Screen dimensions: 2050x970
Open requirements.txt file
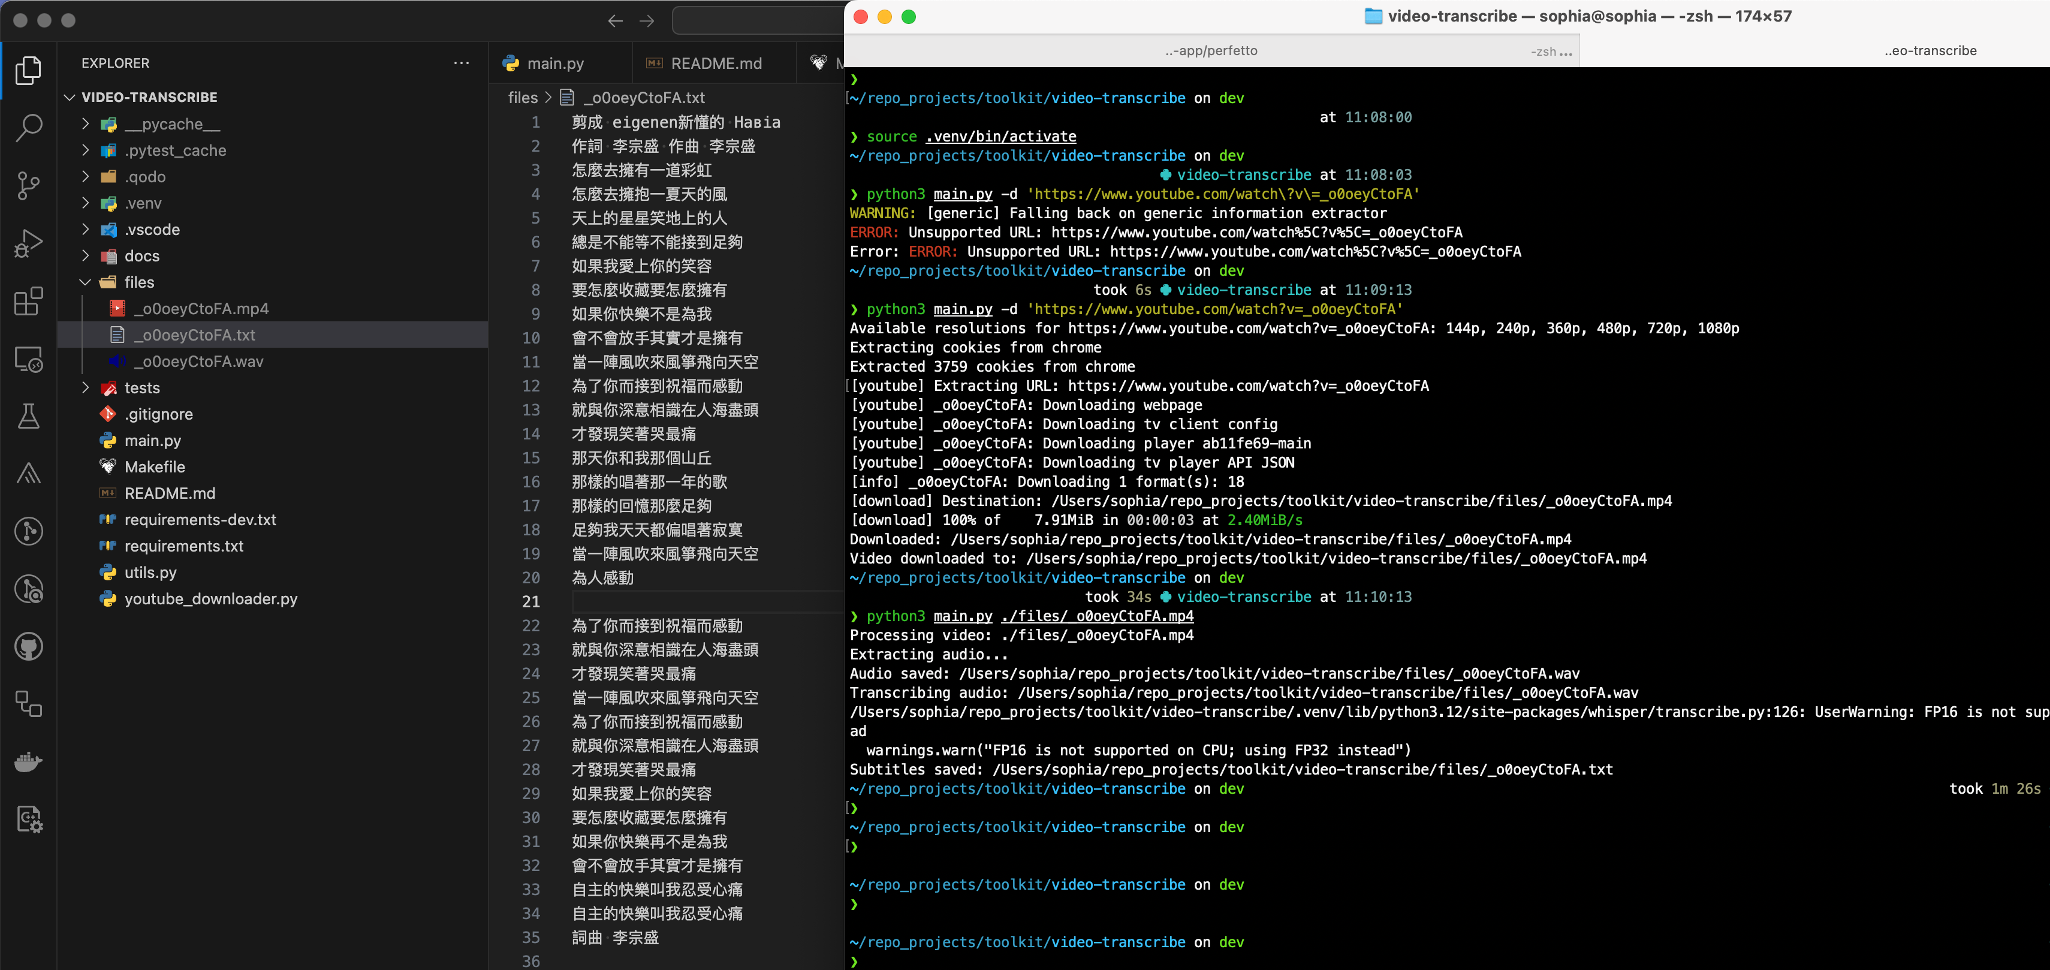[x=272, y=546]
